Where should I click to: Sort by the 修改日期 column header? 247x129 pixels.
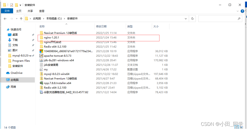click(x=101, y=26)
